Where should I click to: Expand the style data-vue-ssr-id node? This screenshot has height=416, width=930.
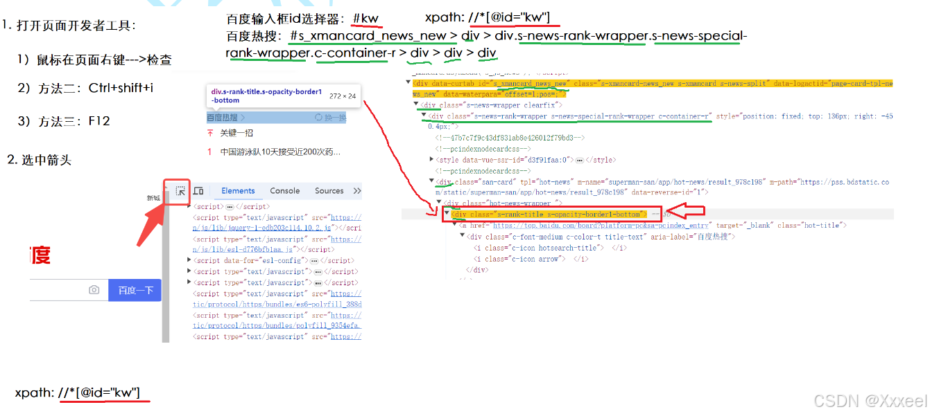tap(432, 160)
